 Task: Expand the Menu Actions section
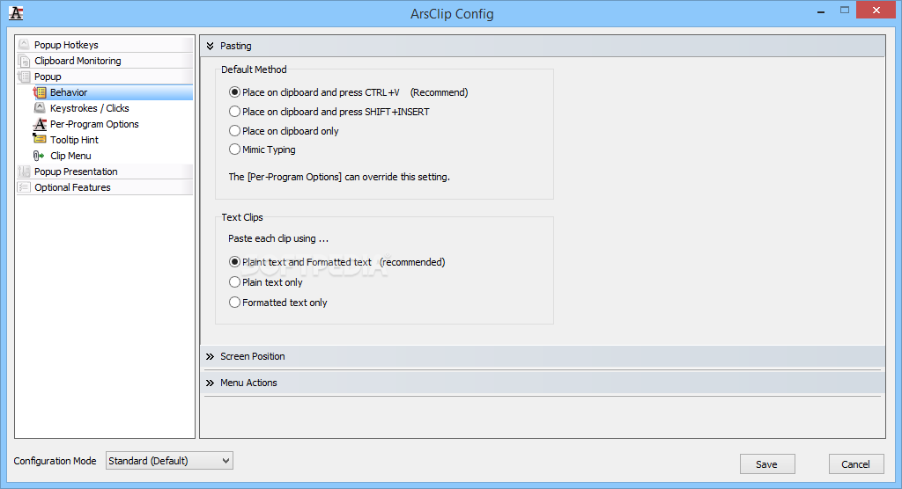[x=542, y=383]
